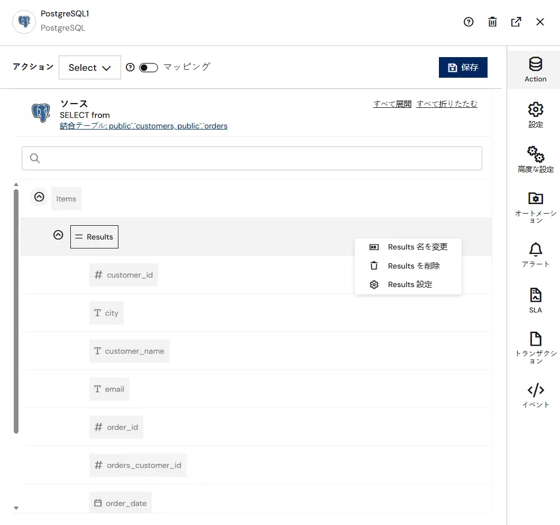Click the source field search box
The height and width of the screenshot is (525, 560).
click(x=252, y=158)
